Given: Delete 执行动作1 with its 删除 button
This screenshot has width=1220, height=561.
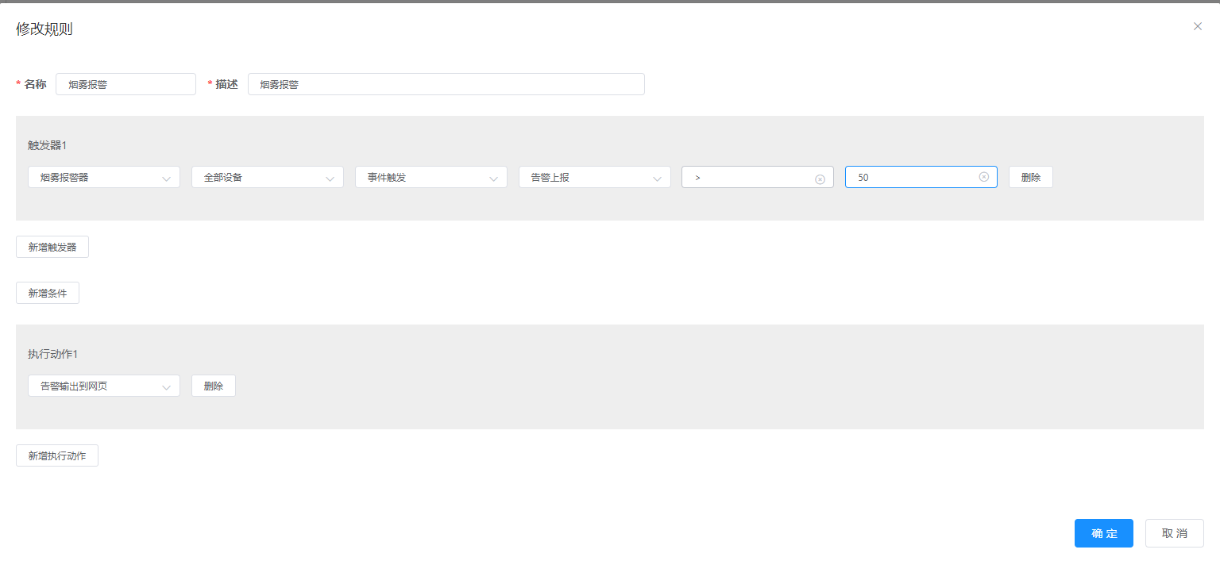Looking at the screenshot, I should [214, 386].
